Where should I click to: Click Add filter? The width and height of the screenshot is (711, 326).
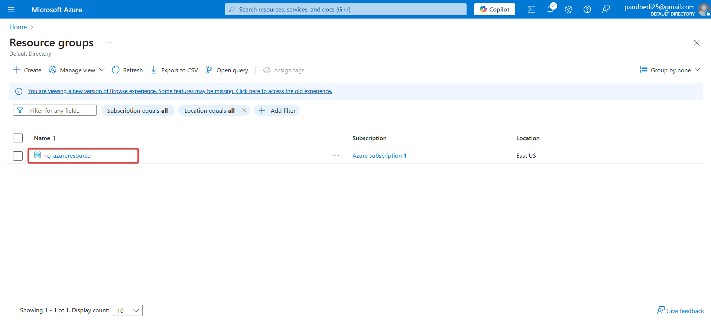277,111
